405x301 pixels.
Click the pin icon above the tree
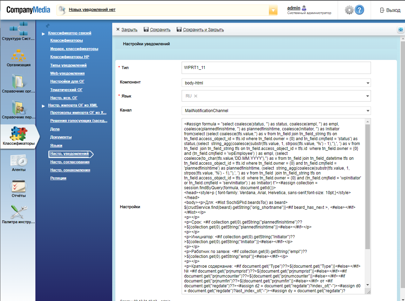click(x=48, y=25)
